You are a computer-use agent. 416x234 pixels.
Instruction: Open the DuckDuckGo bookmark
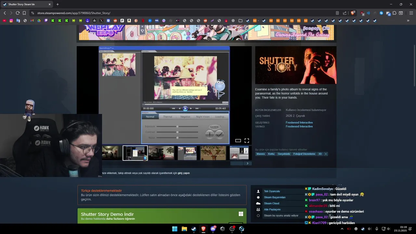pyautogui.click(x=136, y=20)
